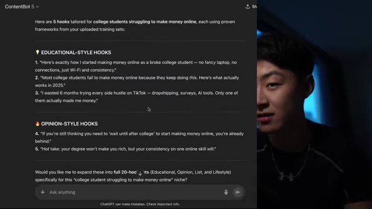
Task: Click the Share upload icon
Action: (x=248, y=6)
